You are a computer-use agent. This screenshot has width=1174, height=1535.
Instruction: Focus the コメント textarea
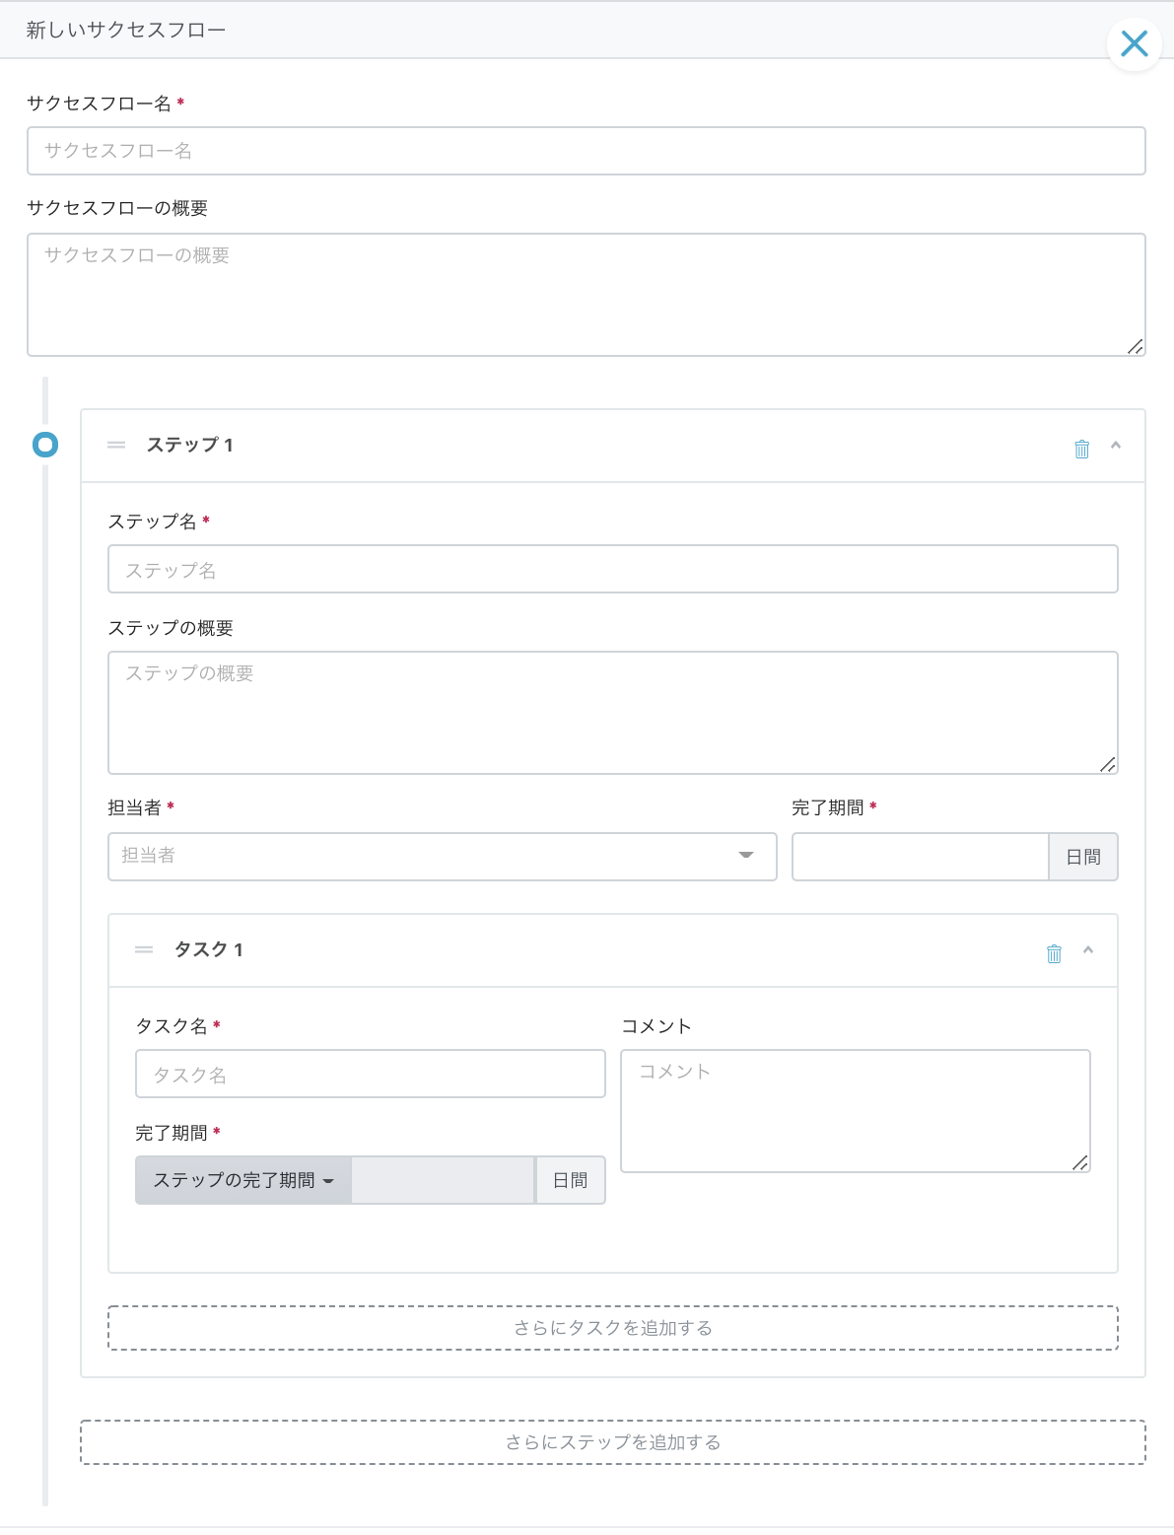click(x=856, y=1111)
